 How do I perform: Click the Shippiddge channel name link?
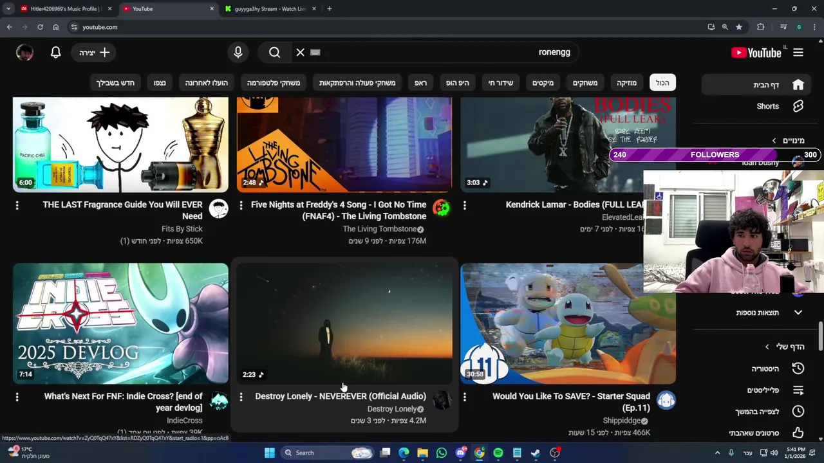click(621, 421)
